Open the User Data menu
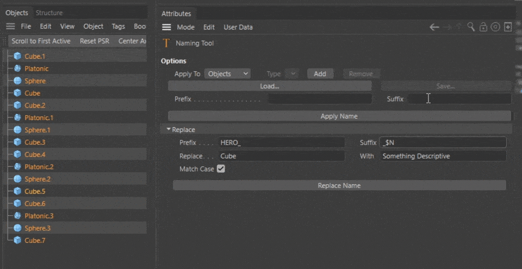 (238, 27)
